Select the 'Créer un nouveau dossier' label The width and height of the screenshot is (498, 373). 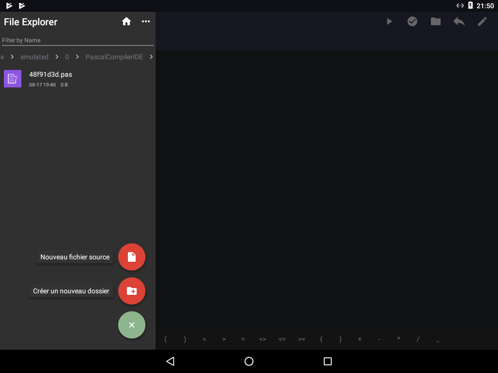[71, 291]
